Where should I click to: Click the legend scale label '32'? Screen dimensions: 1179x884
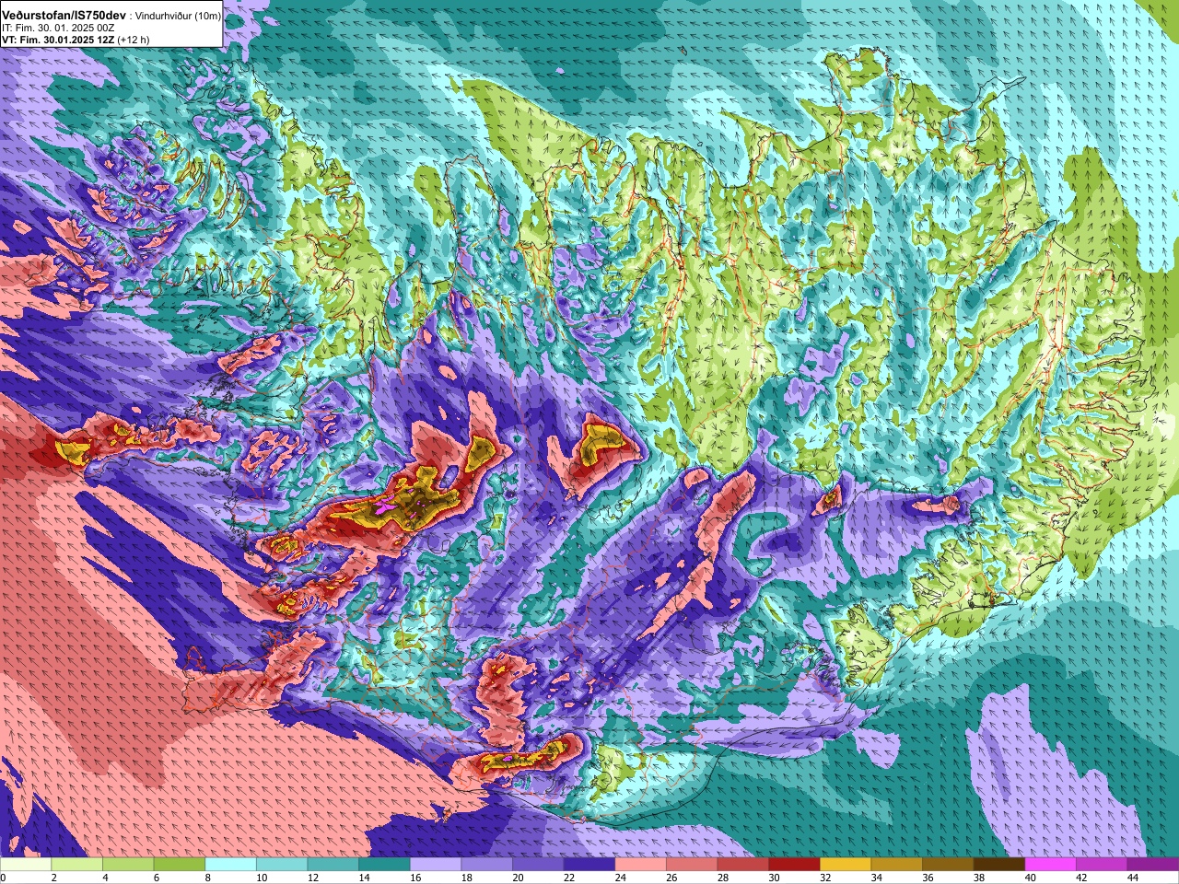826,878
